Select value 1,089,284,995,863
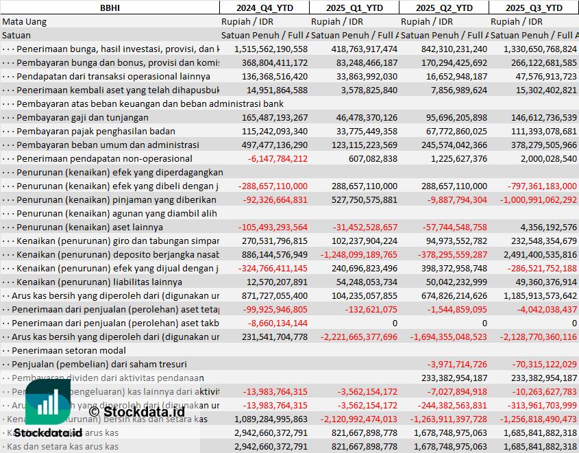This screenshot has width=579, height=453. click(x=271, y=419)
